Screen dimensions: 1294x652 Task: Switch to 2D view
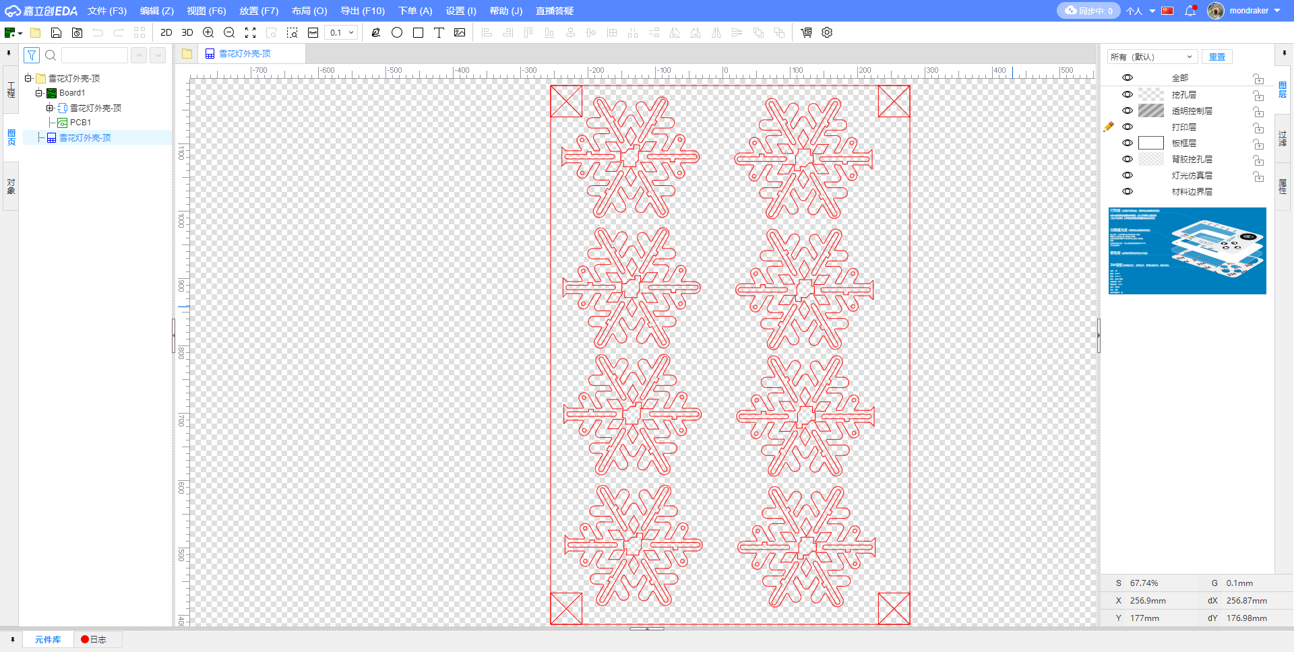pyautogui.click(x=166, y=32)
